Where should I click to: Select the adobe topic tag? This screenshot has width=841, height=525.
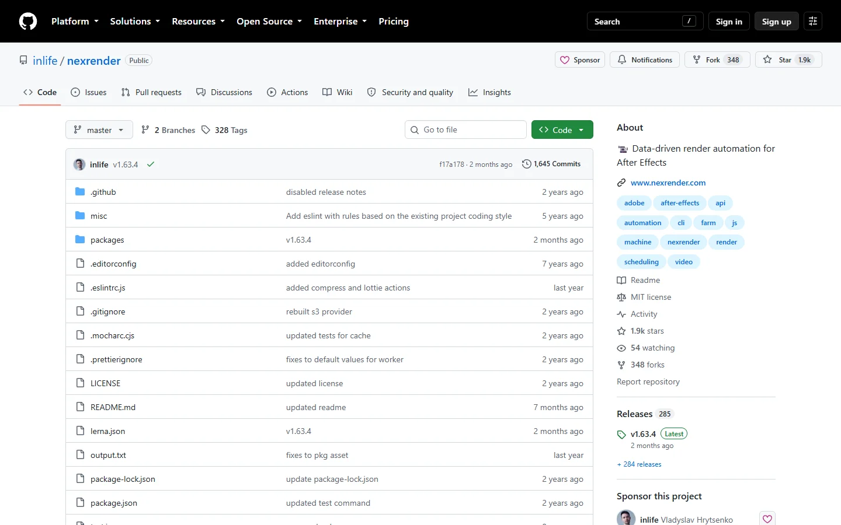634,203
